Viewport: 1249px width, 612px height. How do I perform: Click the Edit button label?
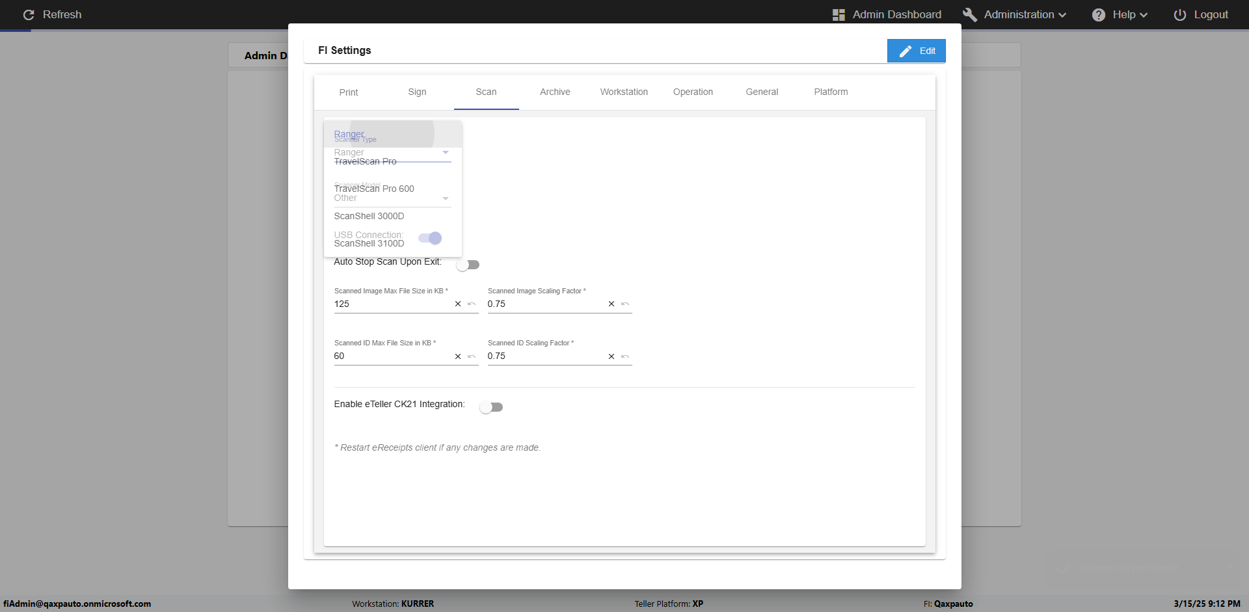click(x=928, y=51)
